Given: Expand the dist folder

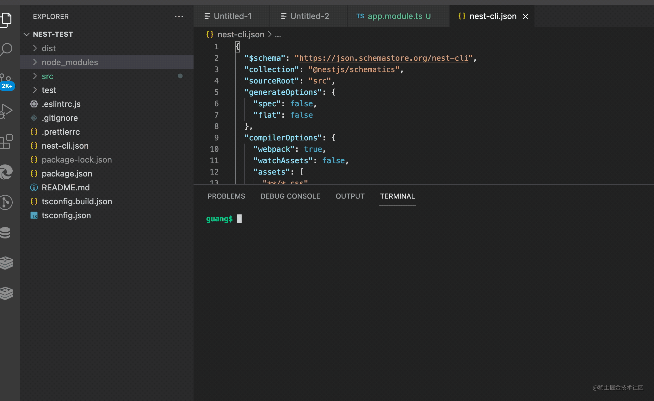Looking at the screenshot, I should point(49,48).
